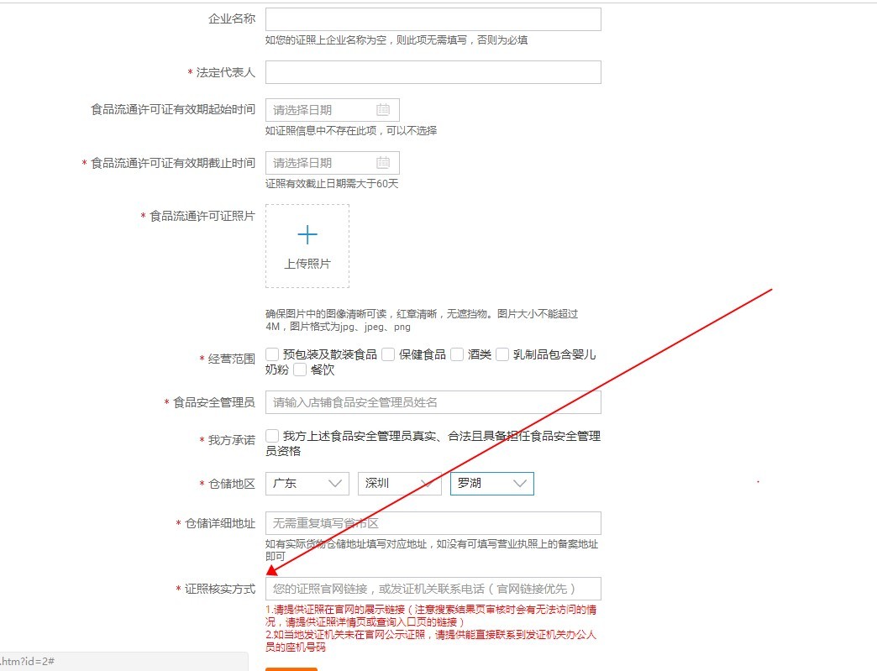Click the 经营范围 field label
The height and width of the screenshot is (671, 877).
pyautogui.click(x=231, y=359)
